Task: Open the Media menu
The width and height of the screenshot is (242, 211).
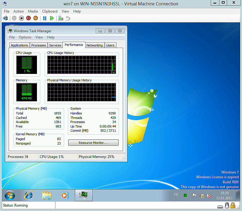Action: (x=33, y=11)
